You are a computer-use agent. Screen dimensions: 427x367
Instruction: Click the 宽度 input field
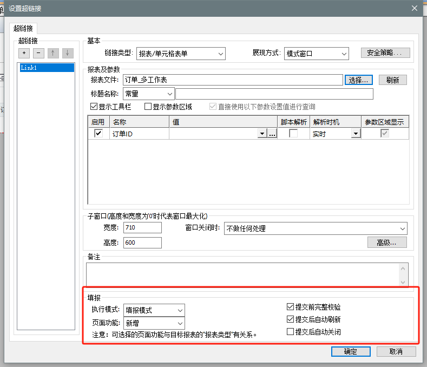(142, 228)
